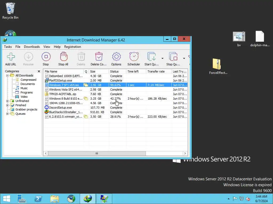Viewport: 273px width, 204px height.
Task: Open the View menu
Action: (x=47, y=47)
